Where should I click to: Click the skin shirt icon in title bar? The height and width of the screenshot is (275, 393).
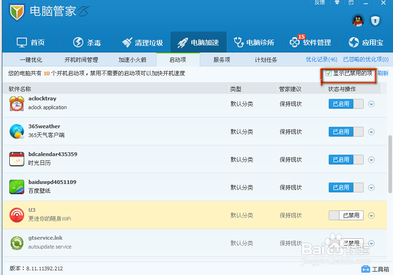[x=337, y=2]
